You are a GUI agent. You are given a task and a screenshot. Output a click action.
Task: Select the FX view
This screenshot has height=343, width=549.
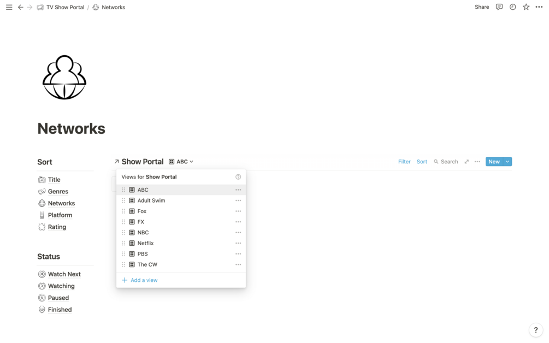181,222
